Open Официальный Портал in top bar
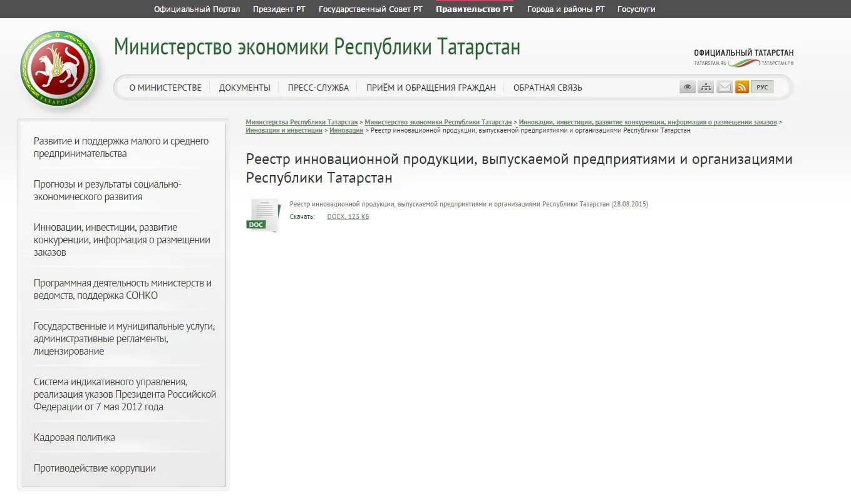The image size is (851, 501). point(197,9)
